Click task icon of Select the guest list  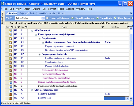10,94
